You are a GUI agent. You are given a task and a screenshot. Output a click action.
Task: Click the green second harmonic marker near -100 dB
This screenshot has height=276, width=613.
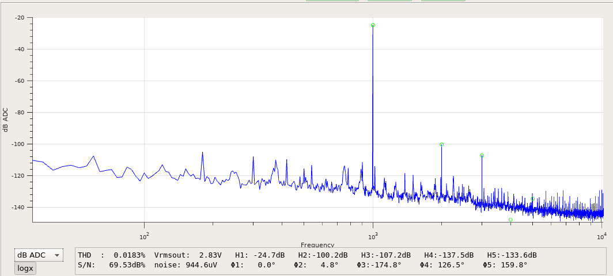[x=442, y=144]
